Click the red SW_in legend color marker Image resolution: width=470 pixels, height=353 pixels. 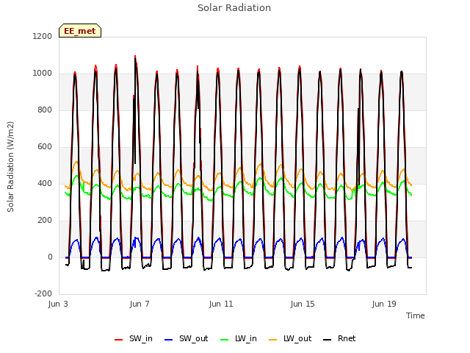coord(119,340)
